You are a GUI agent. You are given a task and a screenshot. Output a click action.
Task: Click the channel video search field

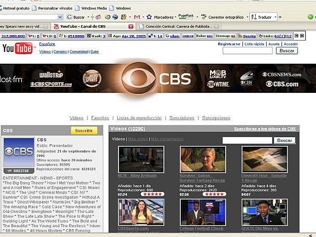(x=247, y=140)
